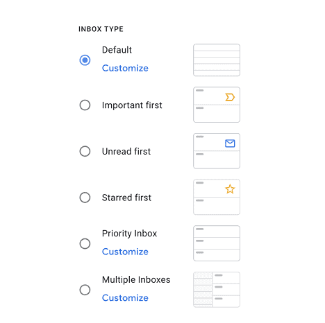325x323 pixels.
Task: Open Customize link under Priority Inbox
Action: tap(125, 252)
